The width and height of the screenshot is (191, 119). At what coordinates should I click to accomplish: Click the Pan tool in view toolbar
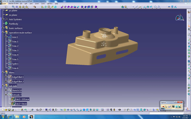tap(68, 110)
